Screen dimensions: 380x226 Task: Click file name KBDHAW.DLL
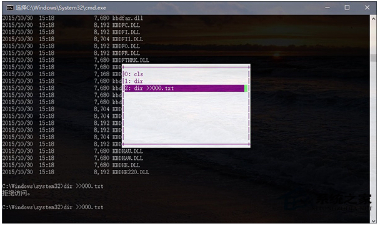point(127,158)
